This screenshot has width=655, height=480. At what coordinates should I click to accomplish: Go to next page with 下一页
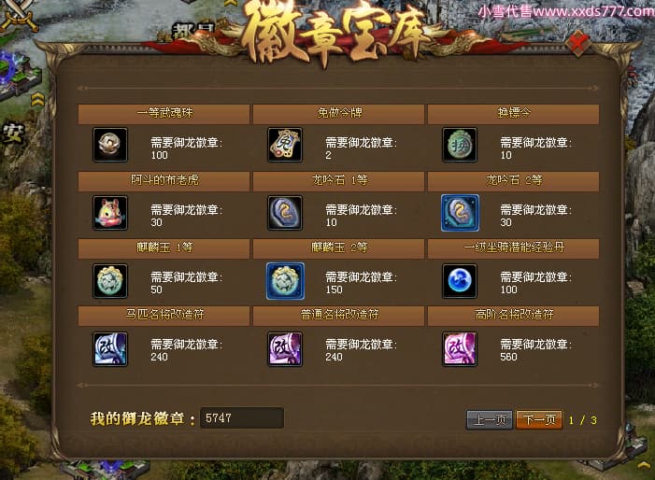click(x=539, y=419)
